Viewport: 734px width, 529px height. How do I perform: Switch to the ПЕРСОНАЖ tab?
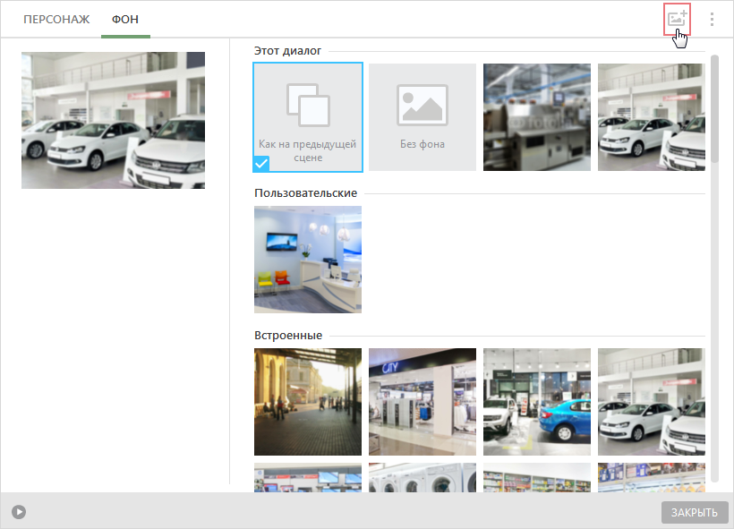(56, 19)
